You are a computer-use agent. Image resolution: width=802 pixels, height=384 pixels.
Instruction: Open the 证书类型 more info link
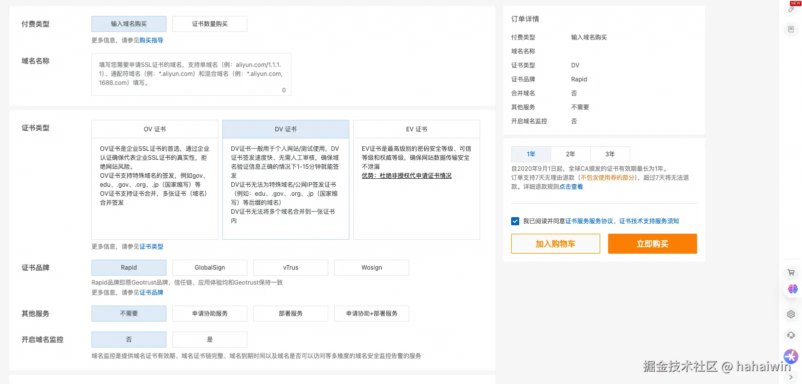(x=151, y=247)
